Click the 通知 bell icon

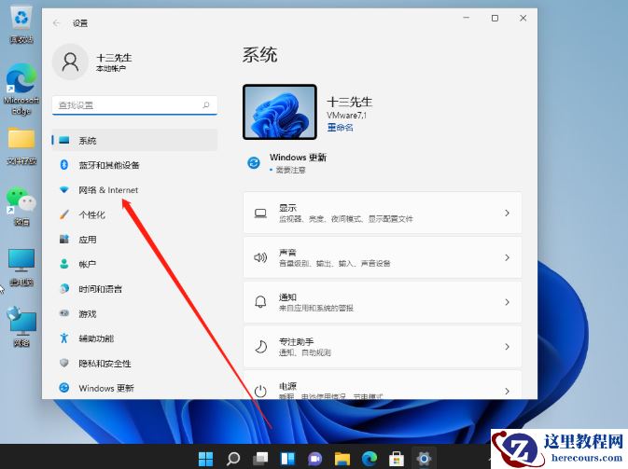(260, 302)
